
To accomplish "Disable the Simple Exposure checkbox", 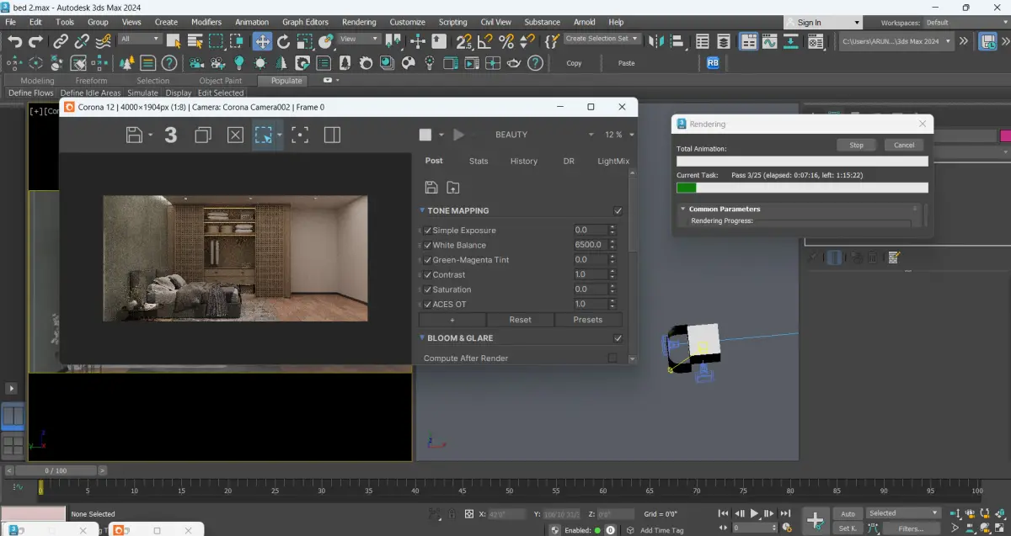I will point(428,231).
